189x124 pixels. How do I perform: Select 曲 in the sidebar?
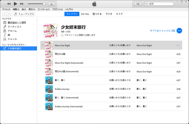click(x=9, y=35)
